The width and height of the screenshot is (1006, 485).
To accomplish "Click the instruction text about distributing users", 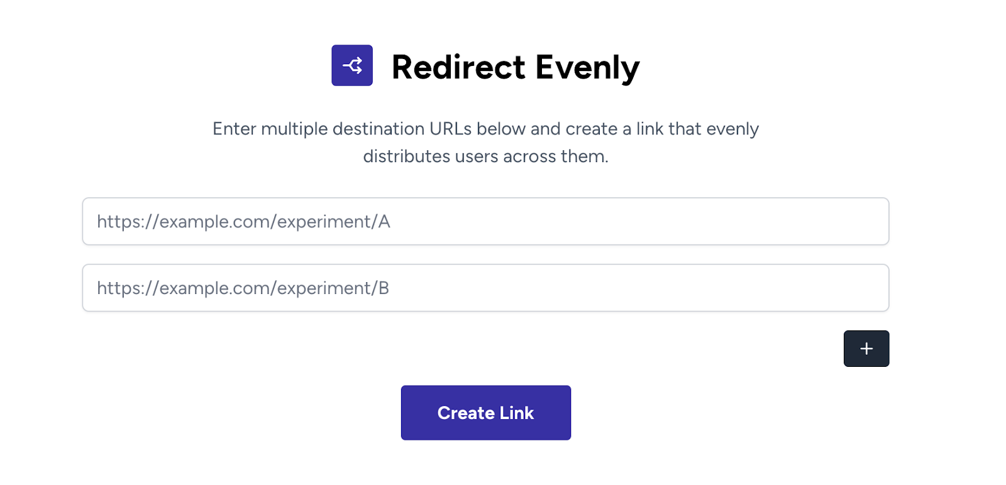I will pos(485,142).
